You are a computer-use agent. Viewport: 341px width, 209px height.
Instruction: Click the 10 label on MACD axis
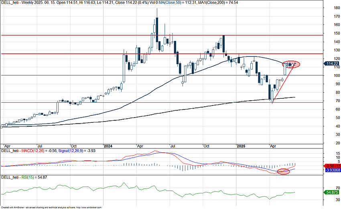pos(338,158)
